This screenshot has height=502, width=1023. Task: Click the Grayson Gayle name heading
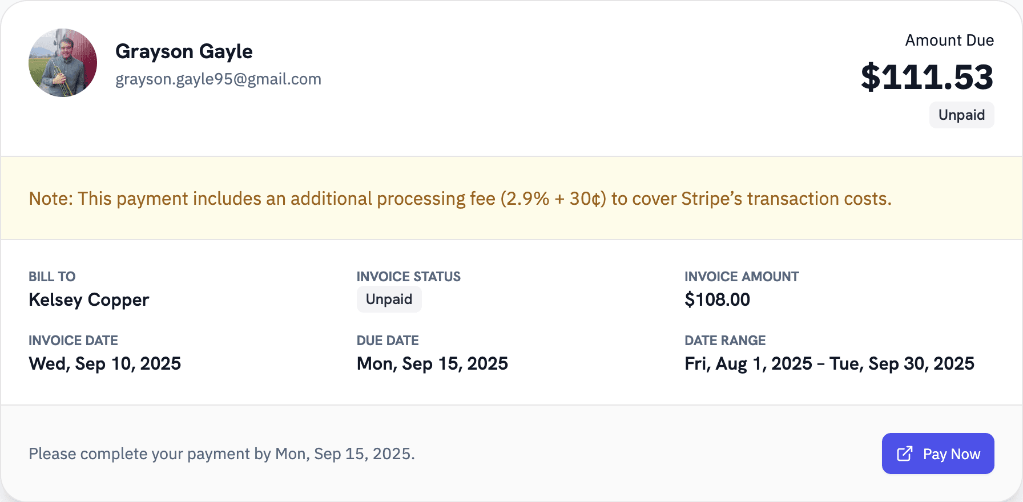click(184, 51)
